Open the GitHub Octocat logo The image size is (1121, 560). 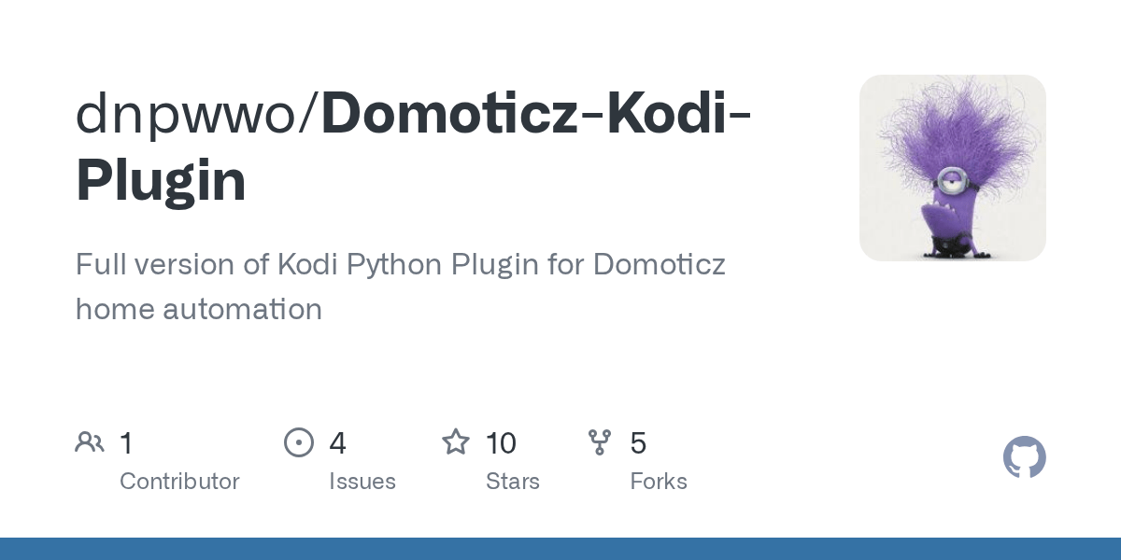point(1024,457)
